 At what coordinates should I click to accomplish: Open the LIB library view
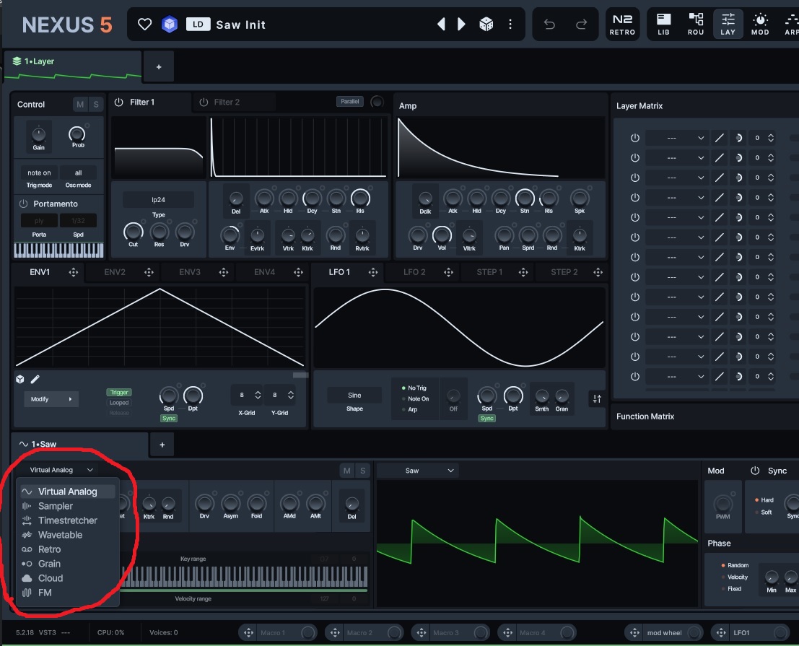coord(663,24)
